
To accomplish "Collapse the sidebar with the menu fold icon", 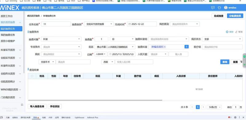I will [22, 105].
